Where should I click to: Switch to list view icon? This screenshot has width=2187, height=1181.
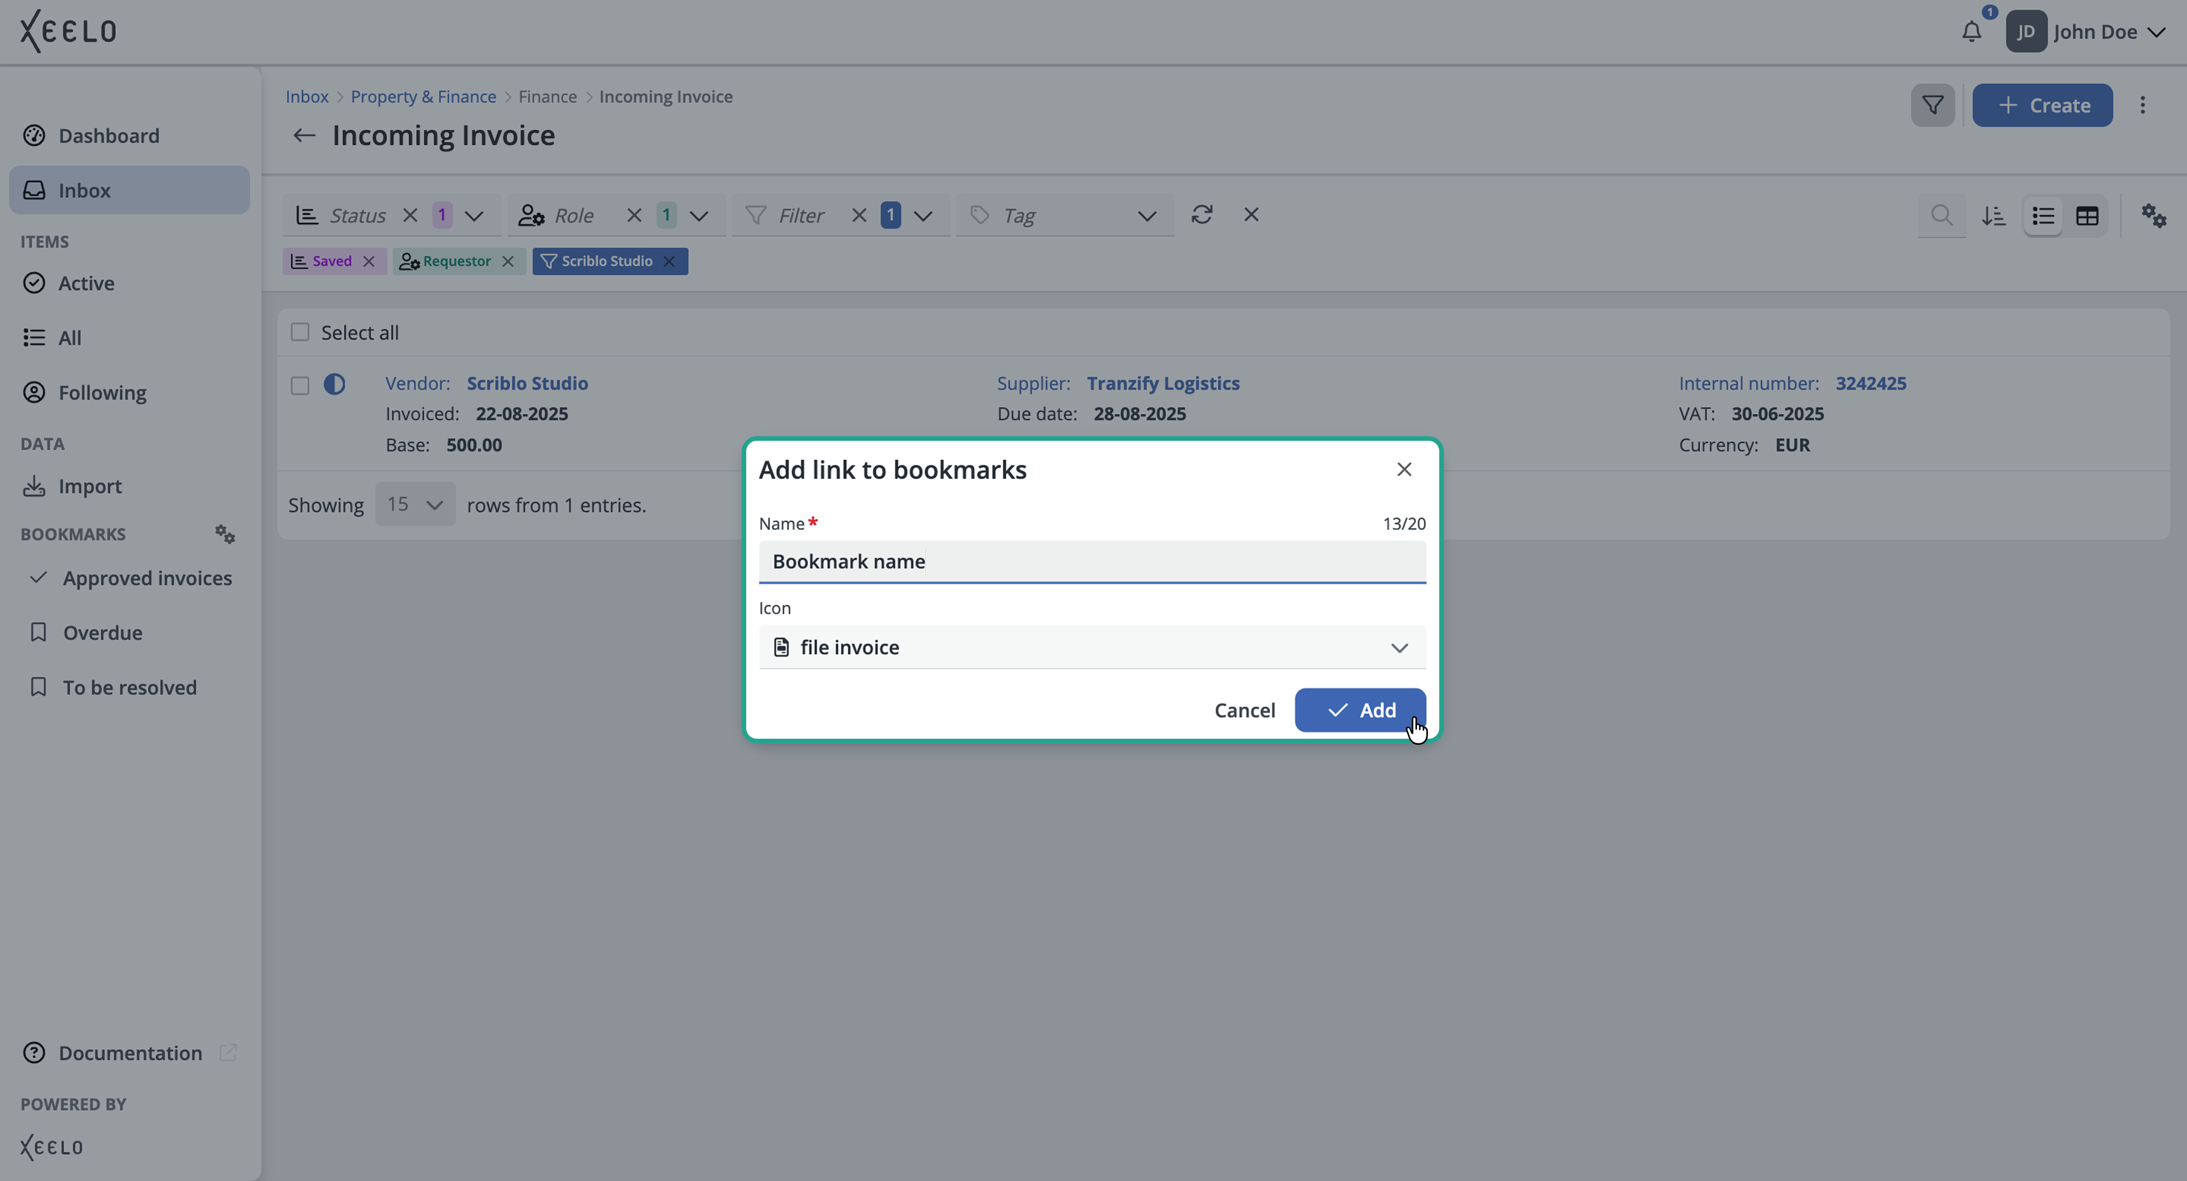2043,216
